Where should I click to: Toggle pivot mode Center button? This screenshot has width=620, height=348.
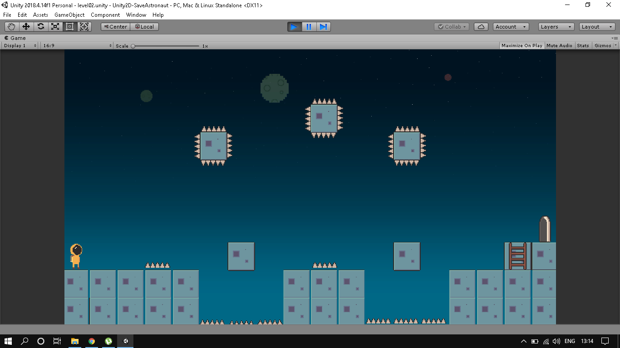tap(115, 27)
